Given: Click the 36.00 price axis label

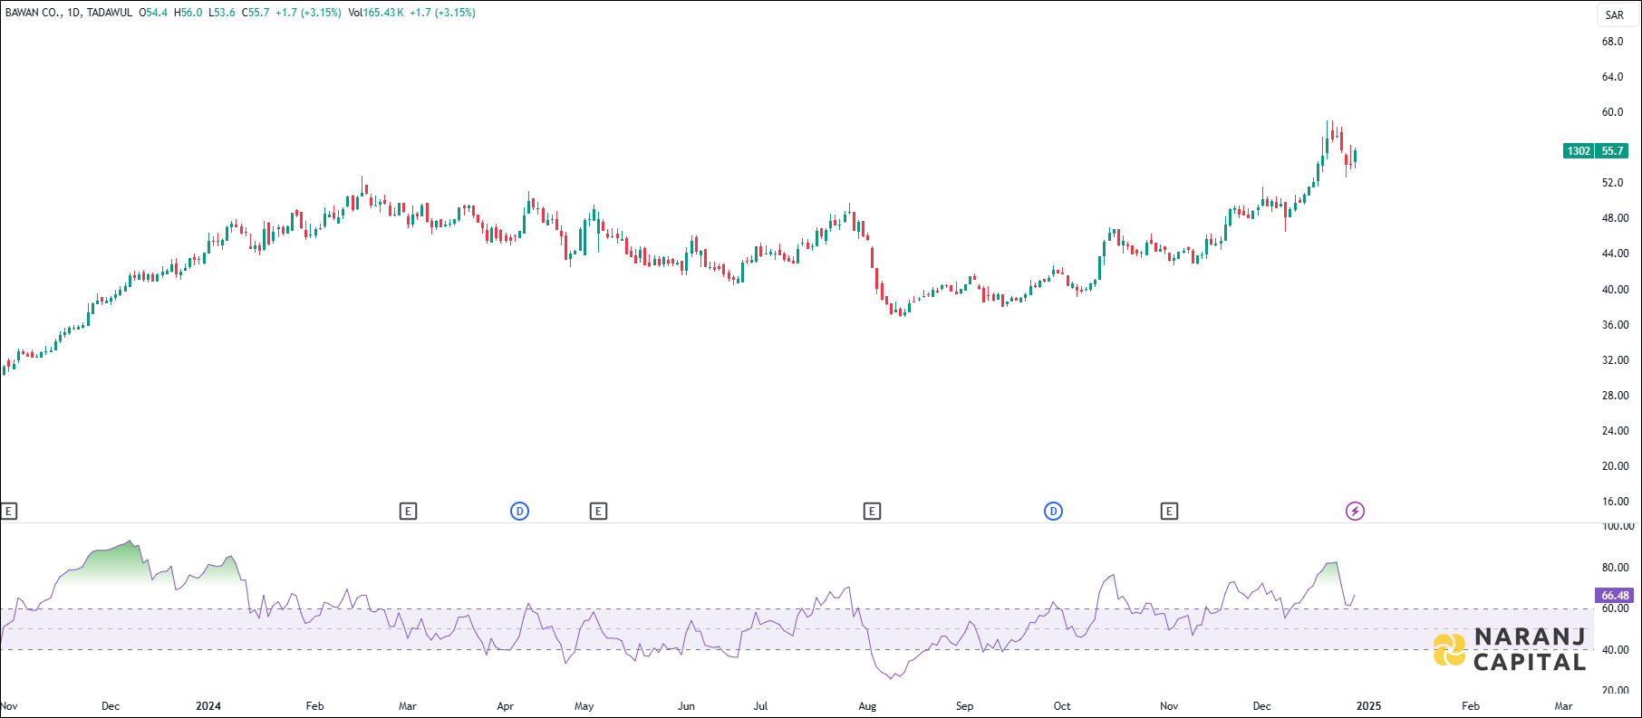Looking at the screenshot, I should pos(1616,325).
